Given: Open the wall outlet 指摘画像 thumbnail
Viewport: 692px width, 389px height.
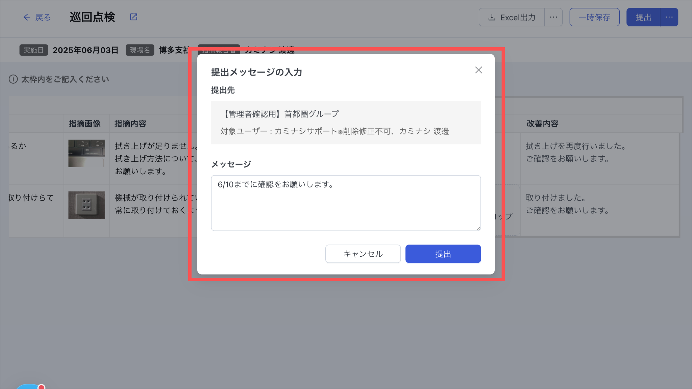Looking at the screenshot, I should (x=86, y=205).
